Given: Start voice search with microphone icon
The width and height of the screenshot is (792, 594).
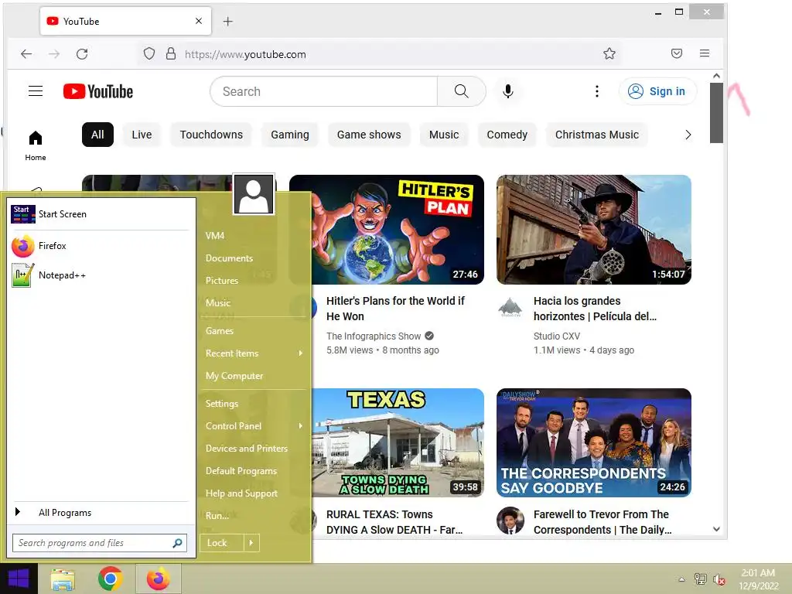Looking at the screenshot, I should click(508, 91).
